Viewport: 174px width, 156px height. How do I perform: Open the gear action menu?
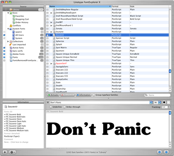point(12,152)
